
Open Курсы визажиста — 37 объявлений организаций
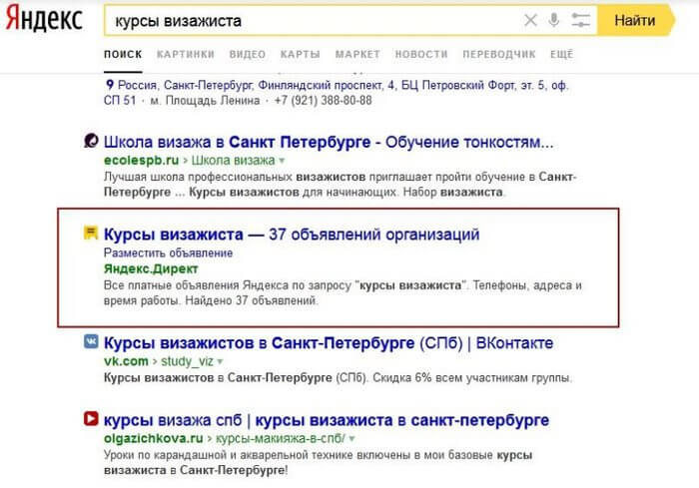coord(292,234)
